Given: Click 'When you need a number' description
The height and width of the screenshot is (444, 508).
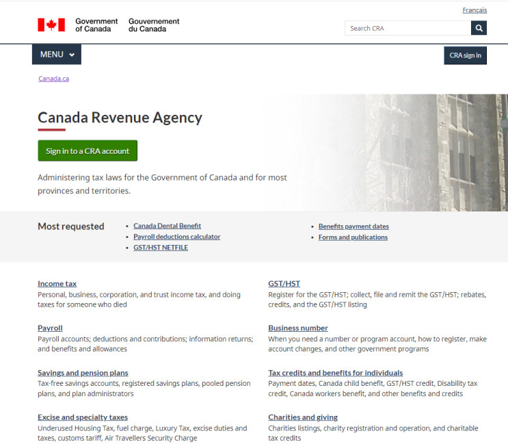Looking at the screenshot, I should coord(377,344).
